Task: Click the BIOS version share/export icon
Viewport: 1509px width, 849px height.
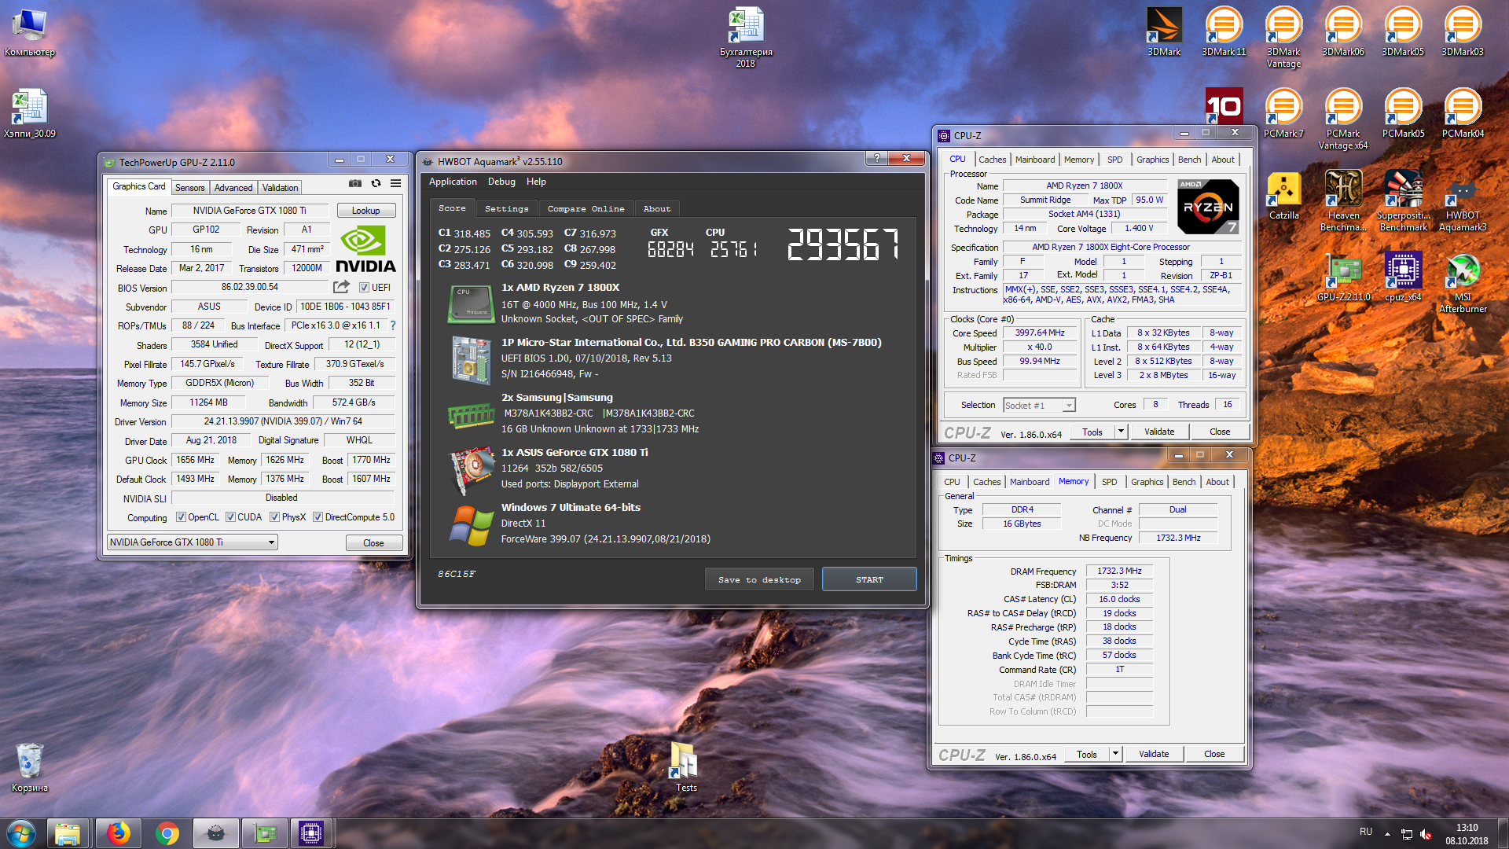Action: tap(341, 287)
